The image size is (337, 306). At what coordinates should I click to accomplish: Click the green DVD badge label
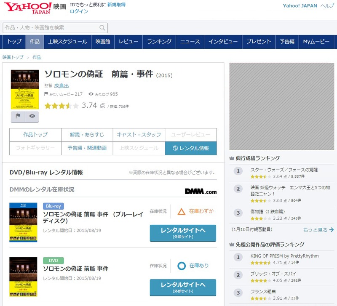(x=53, y=261)
